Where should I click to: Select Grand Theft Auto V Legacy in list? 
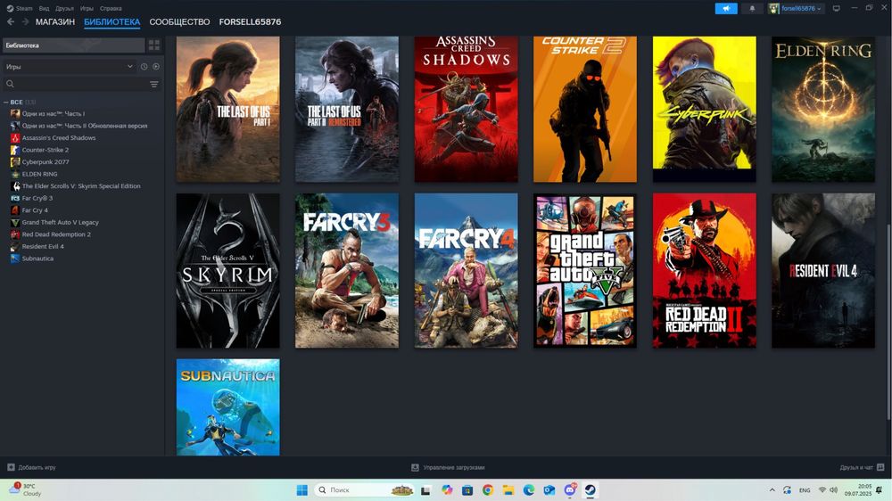61,222
